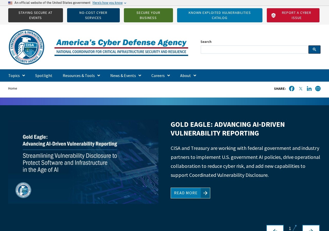Share page on Facebook
Viewport: 329px width, 231px height.
pos(292,89)
